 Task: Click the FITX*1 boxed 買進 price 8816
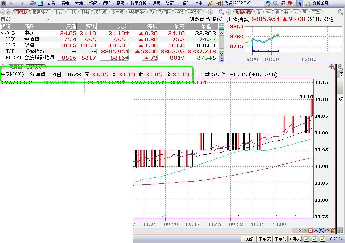(67, 58)
